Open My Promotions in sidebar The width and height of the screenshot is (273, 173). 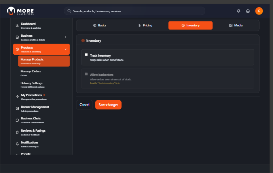coord(31,96)
